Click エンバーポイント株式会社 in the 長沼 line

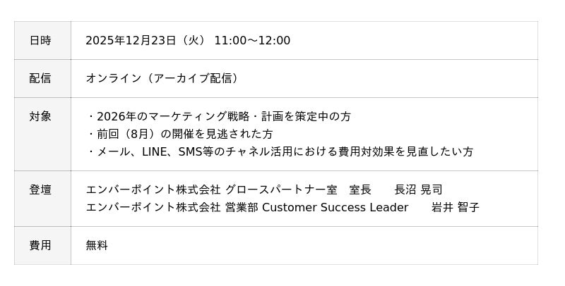(153, 189)
